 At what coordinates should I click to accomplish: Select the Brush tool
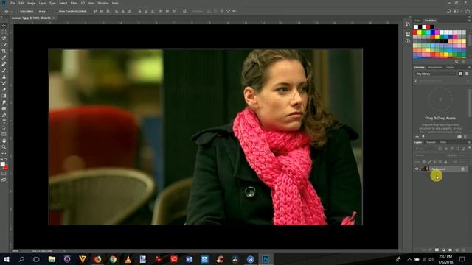4,71
